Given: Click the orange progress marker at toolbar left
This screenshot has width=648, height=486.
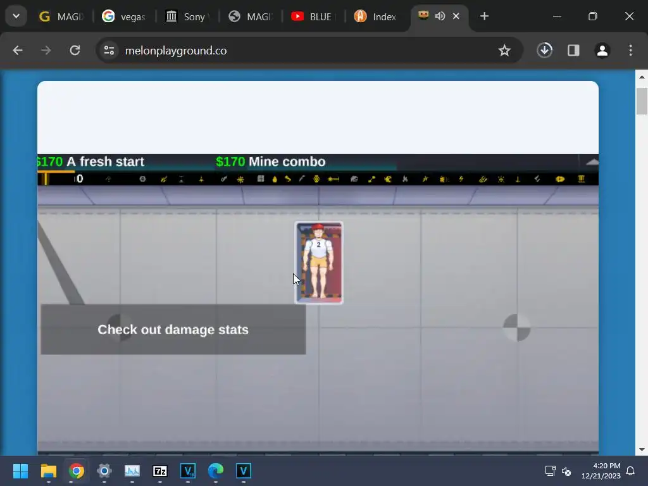Looking at the screenshot, I should pyautogui.click(x=46, y=178).
